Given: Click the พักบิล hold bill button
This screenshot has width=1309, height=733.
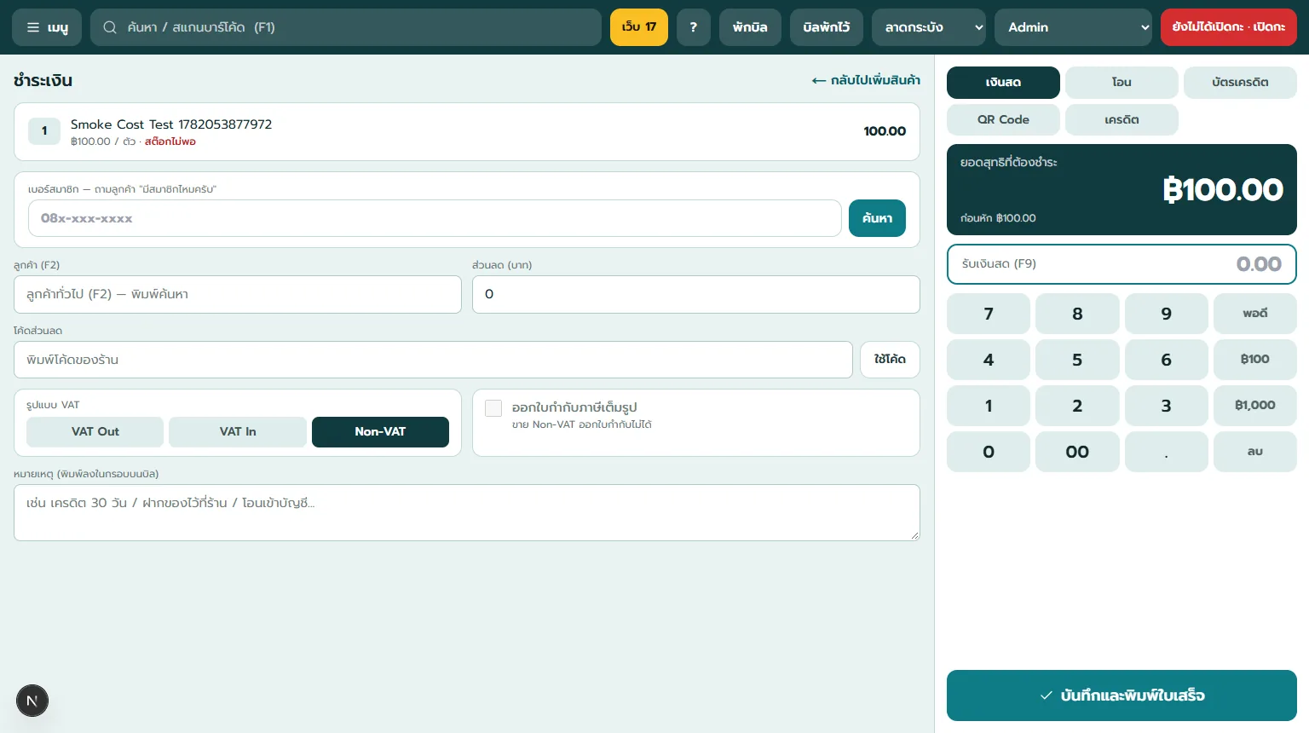Looking at the screenshot, I should click(x=750, y=27).
